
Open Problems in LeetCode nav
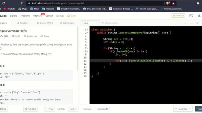pos(25,16)
